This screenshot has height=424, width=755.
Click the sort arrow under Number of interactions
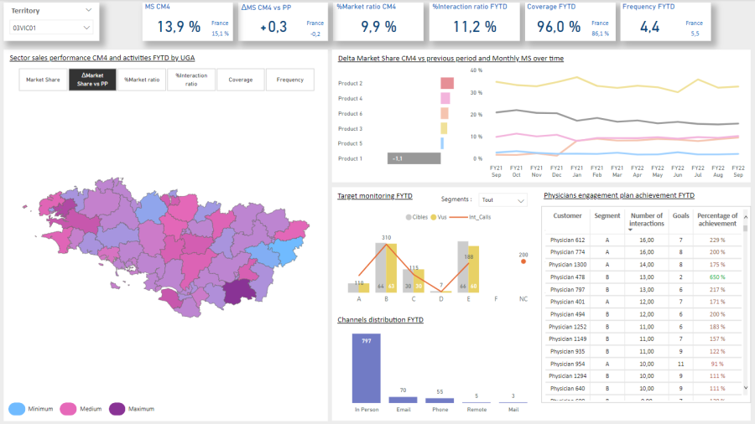coord(631,229)
